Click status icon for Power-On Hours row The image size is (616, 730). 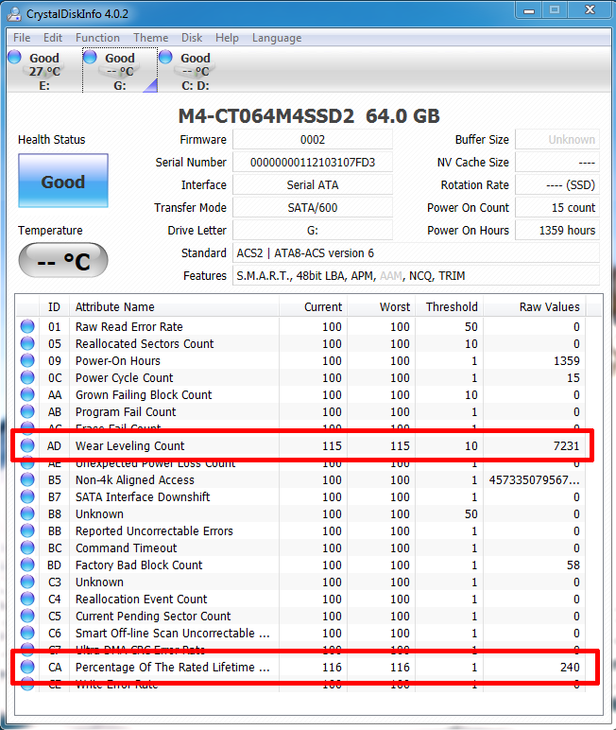pos(27,360)
